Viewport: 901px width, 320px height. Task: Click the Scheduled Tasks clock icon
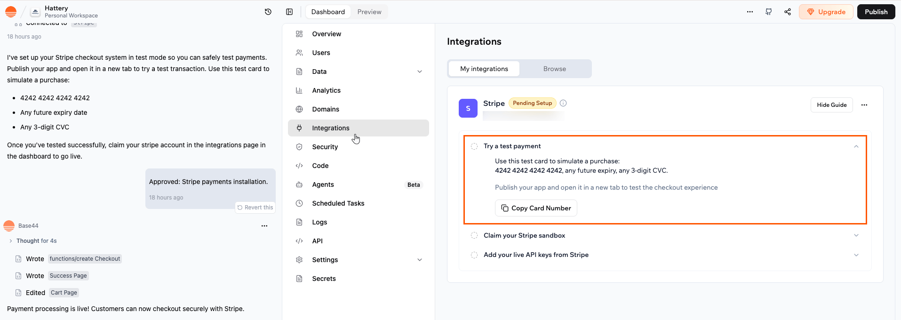click(x=299, y=203)
